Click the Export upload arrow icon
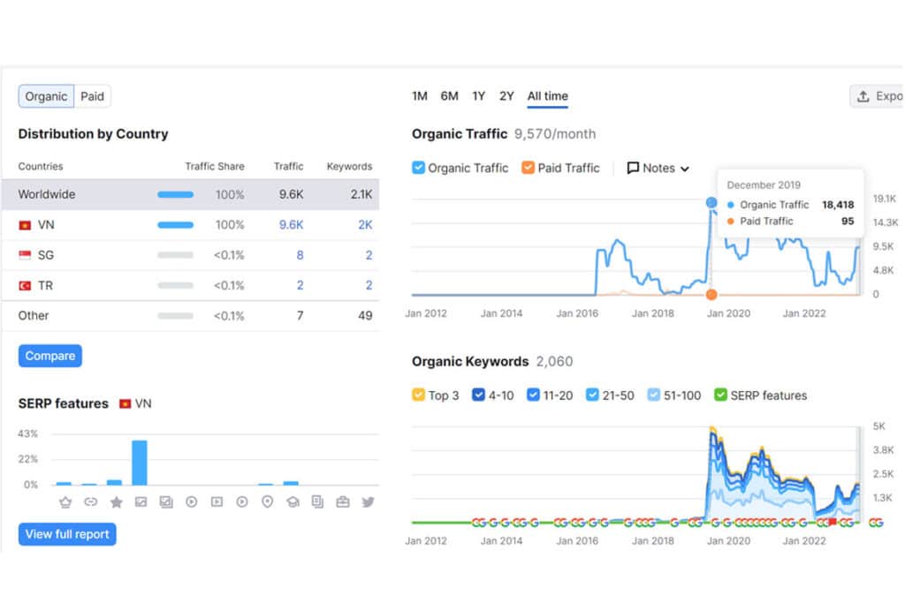The image size is (905, 603). point(863,96)
